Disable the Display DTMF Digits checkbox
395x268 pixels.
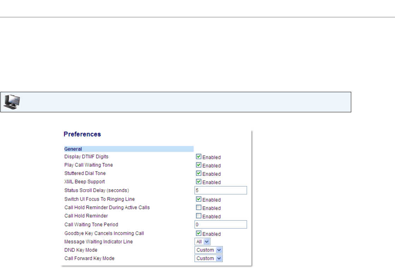pyautogui.click(x=199, y=157)
